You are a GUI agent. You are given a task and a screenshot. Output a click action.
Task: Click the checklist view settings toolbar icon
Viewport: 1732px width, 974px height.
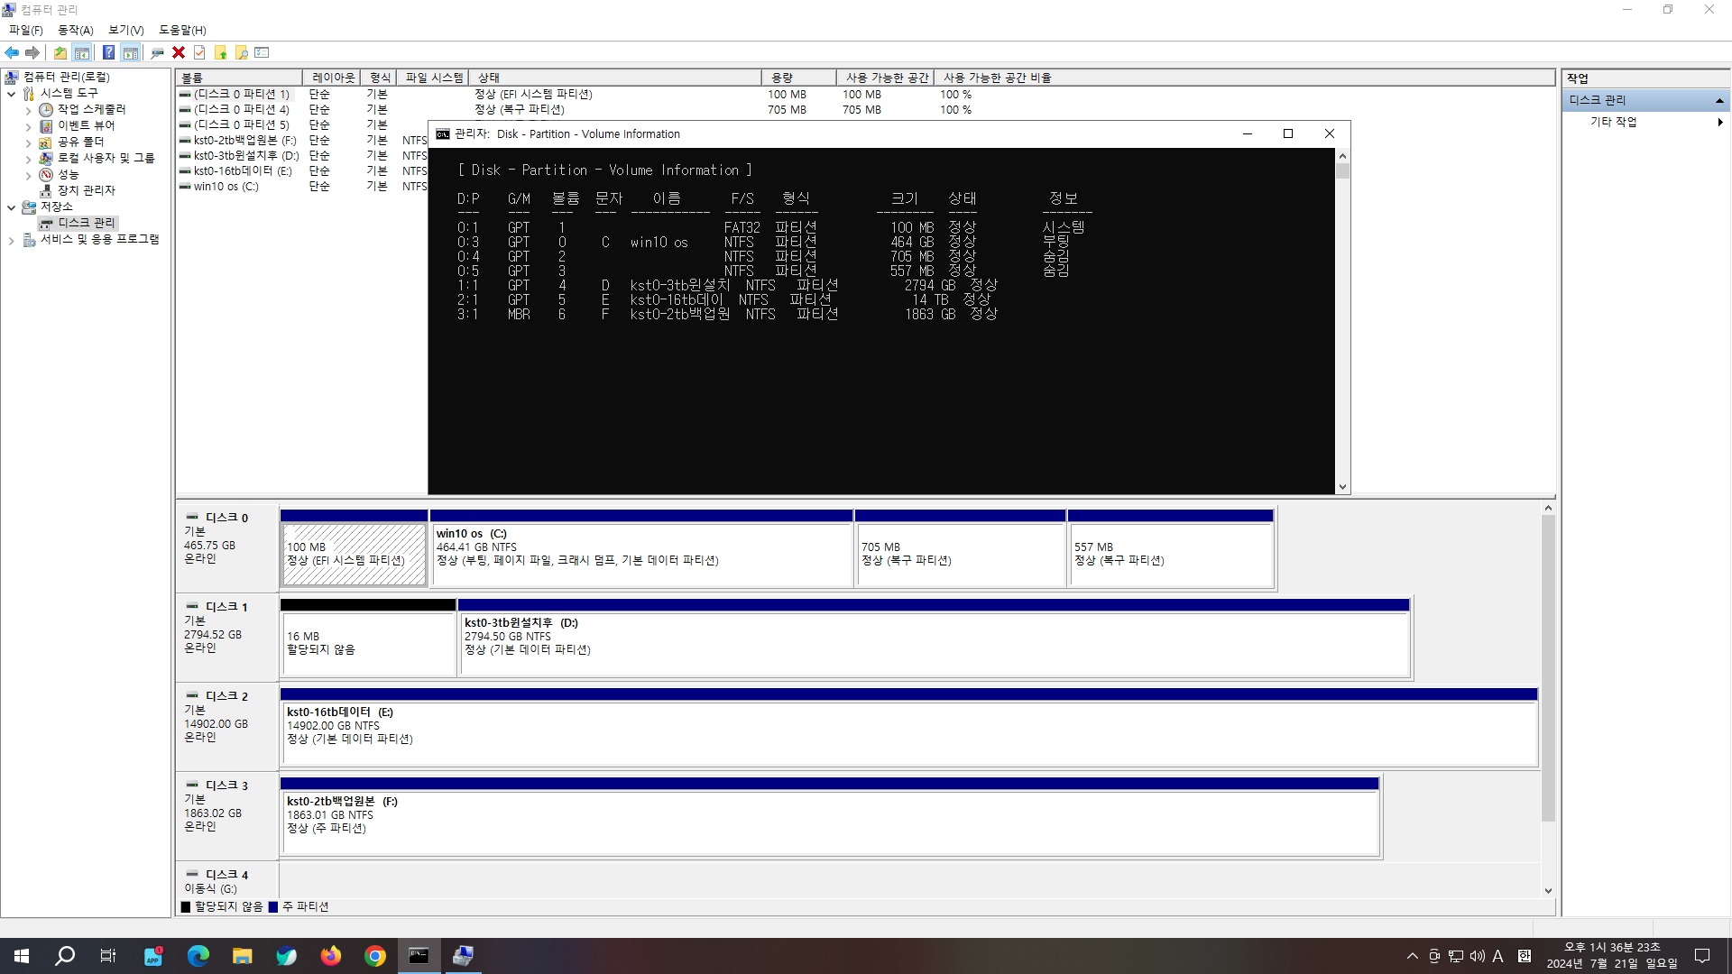coord(262,52)
